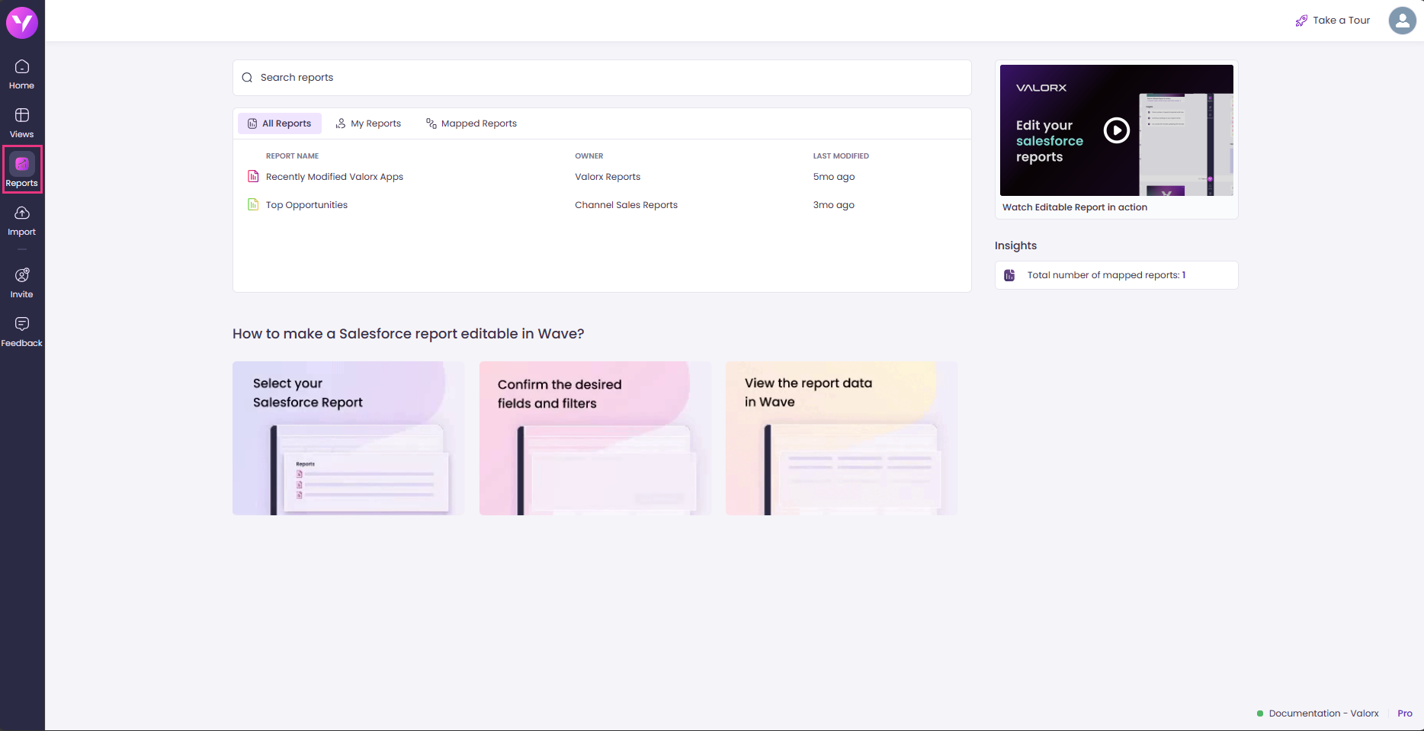Select Reports in the sidebar
Viewport: 1424px width, 731px height.
tap(22, 169)
